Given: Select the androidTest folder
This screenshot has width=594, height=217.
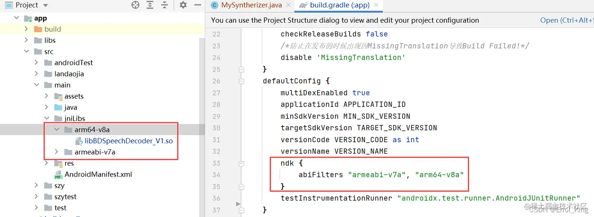Looking at the screenshot, I should coord(73,62).
